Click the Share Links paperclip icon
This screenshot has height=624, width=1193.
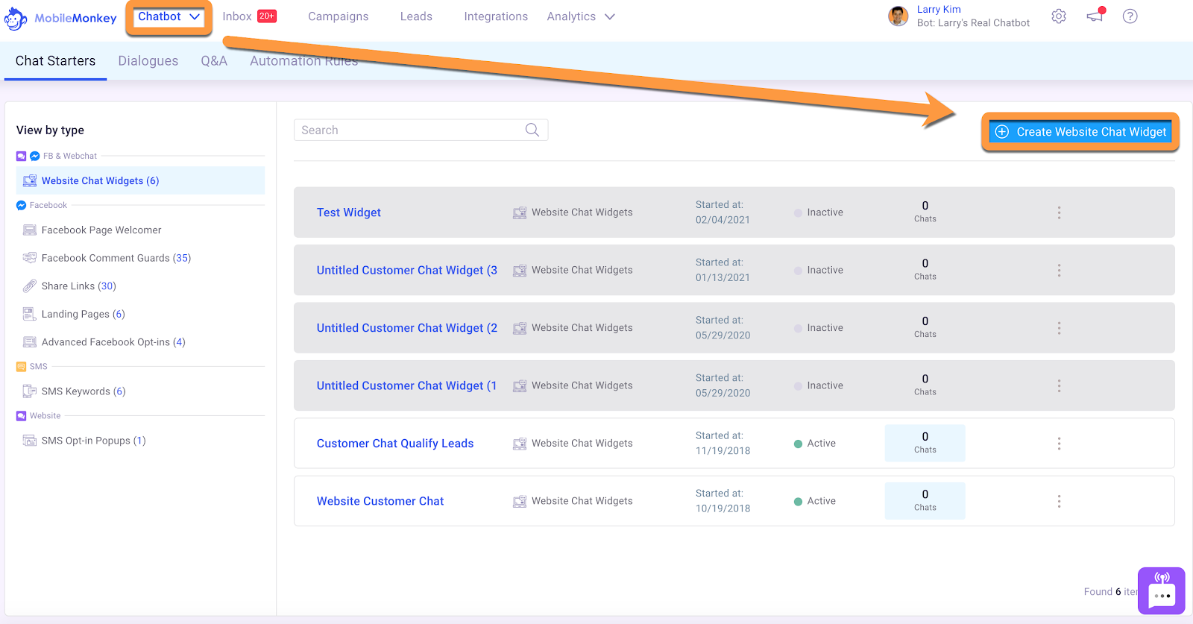point(30,286)
